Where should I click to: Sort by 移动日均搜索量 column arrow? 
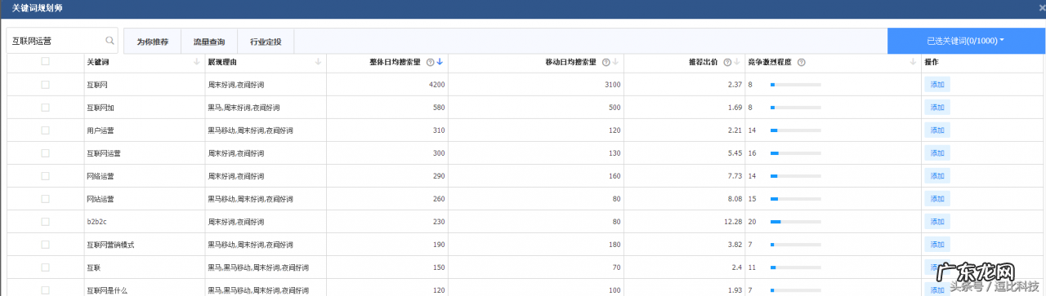[615, 62]
